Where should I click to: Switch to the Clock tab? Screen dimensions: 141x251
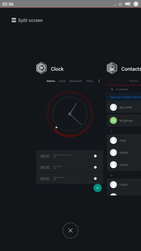62,81
